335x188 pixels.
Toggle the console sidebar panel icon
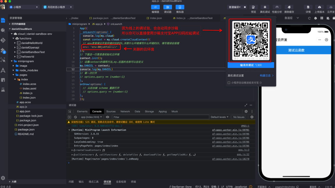[70, 117]
